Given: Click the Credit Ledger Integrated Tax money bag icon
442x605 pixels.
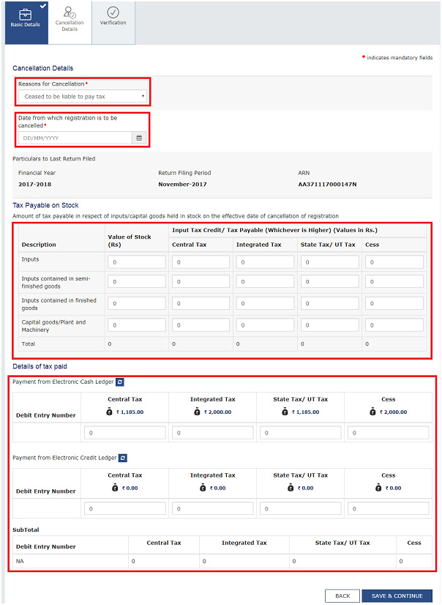Looking at the screenshot, I should click(x=203, y=488).
